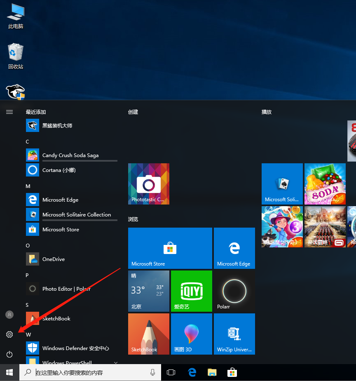Open the Microsoft Edge tile
The width and height of the screenshot is (356, 381).
(x=234, y=248)
